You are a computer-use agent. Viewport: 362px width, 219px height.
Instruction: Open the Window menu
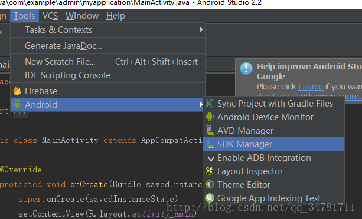82,16
